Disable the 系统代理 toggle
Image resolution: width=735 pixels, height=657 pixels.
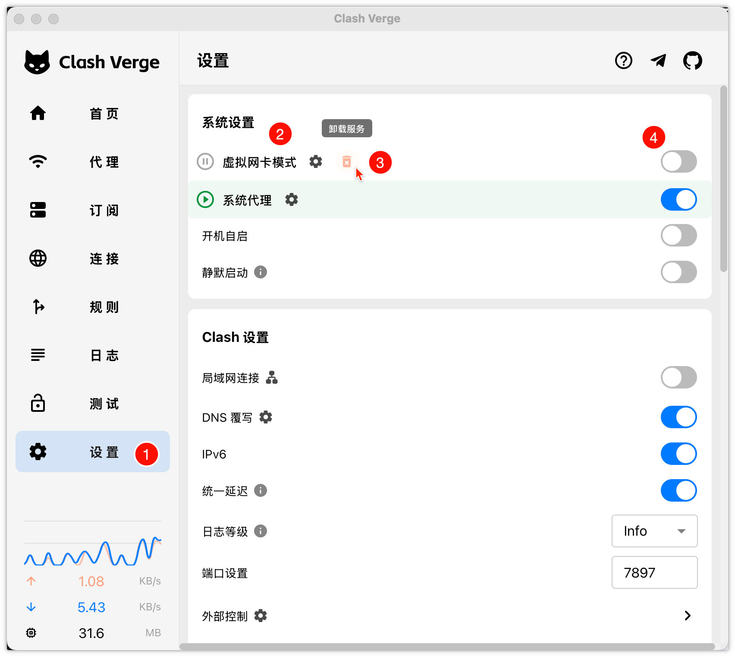(678, 199)
